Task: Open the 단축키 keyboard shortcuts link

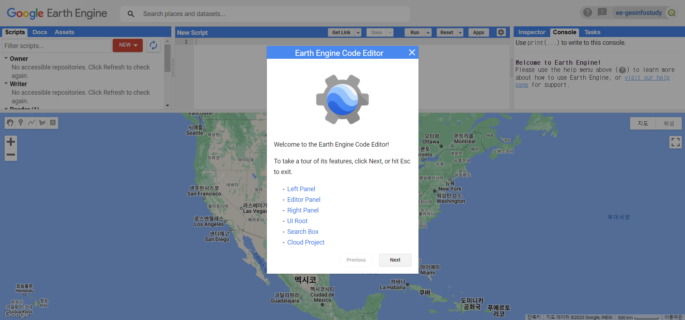Action: click(x=534, y=317)
